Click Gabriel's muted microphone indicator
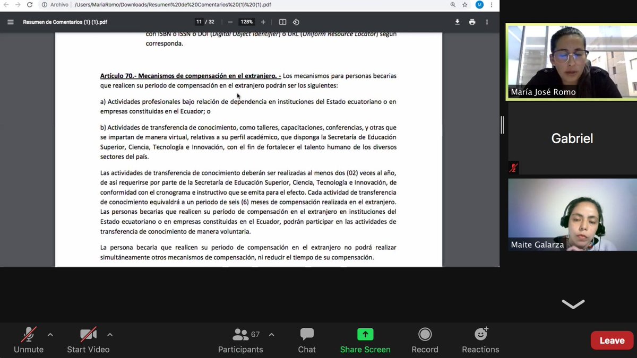This screenshot has width=637, height=358. [513, 168]
